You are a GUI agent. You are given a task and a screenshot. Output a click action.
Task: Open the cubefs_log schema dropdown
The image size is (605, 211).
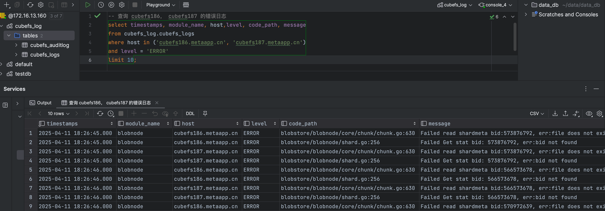(x=455, y=5)
